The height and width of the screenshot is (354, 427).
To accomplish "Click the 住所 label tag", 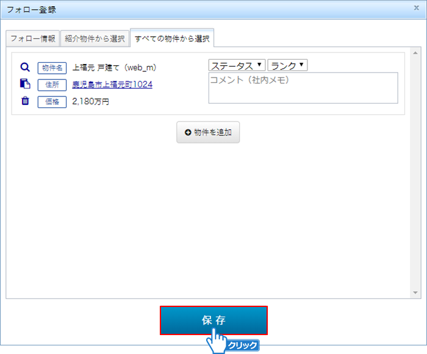I will (52, 85).
